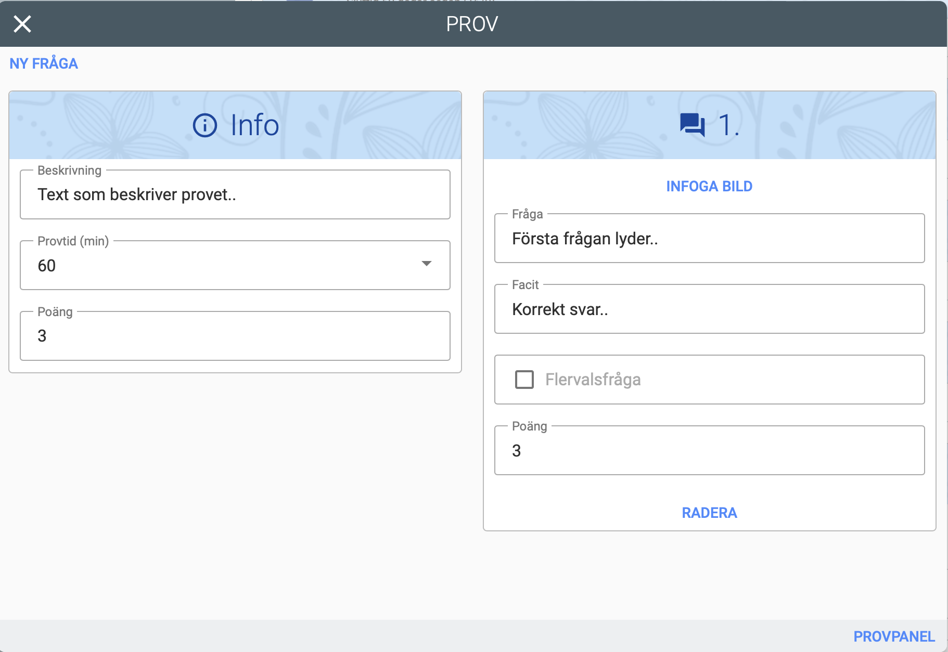The width and height of the screenshot is (948, 652).
Task: Close the Prov dialog with the X icon
Action: coord(22,24)
